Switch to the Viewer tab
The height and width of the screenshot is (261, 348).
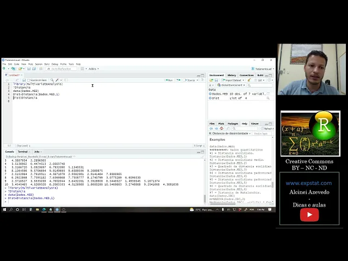pyautogui.click(x=254, y=123)
